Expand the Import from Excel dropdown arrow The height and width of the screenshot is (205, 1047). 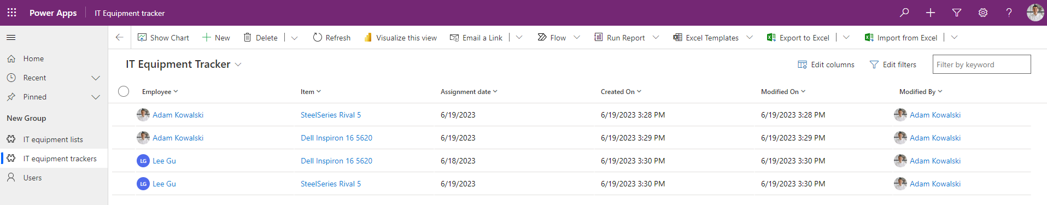(x=955, y=38)
